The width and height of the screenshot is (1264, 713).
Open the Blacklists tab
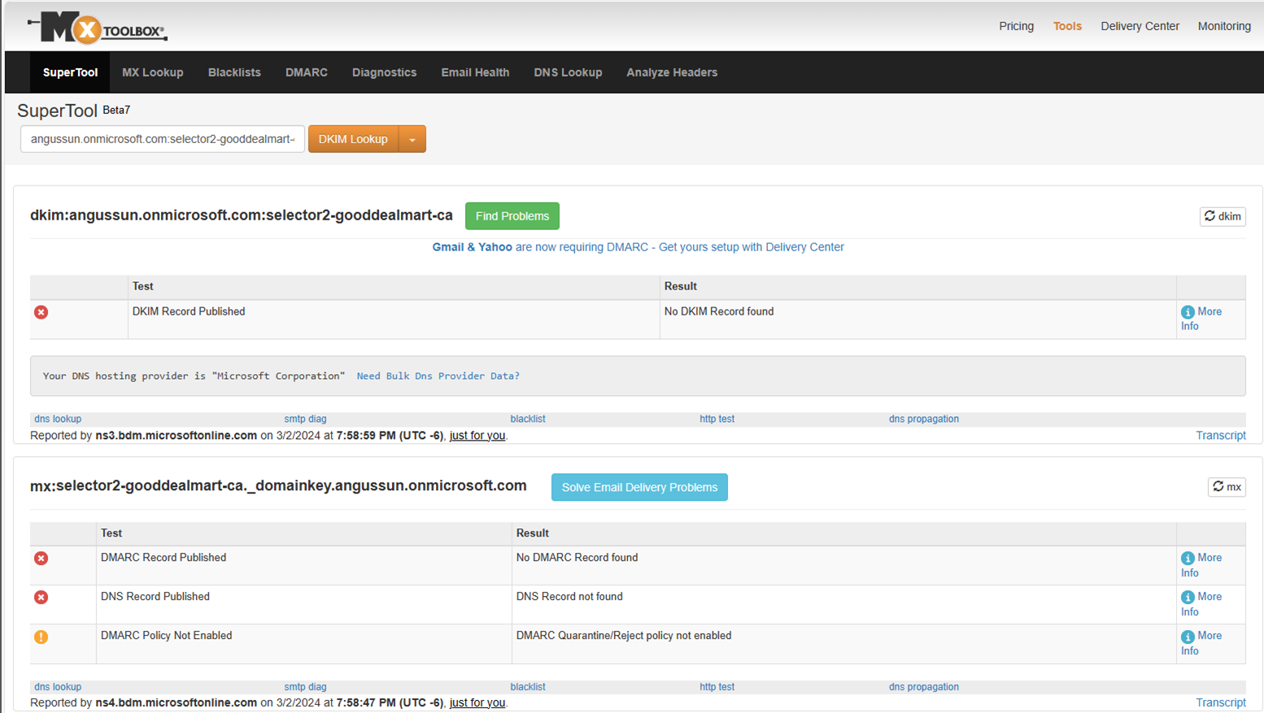(234, 72)
